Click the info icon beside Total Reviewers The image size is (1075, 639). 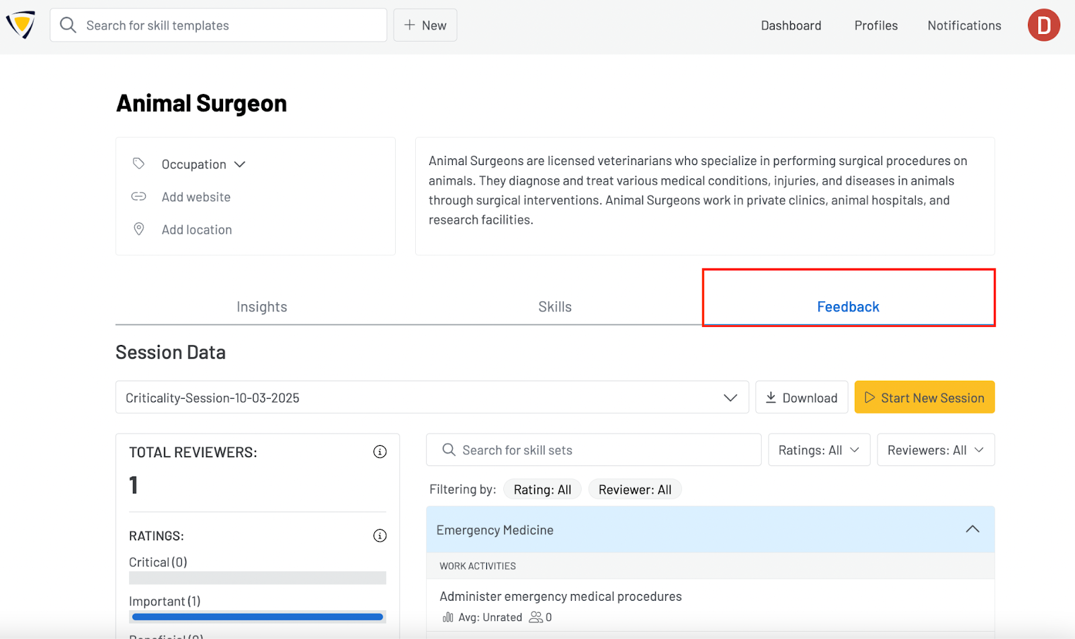[x=380, y=452]
